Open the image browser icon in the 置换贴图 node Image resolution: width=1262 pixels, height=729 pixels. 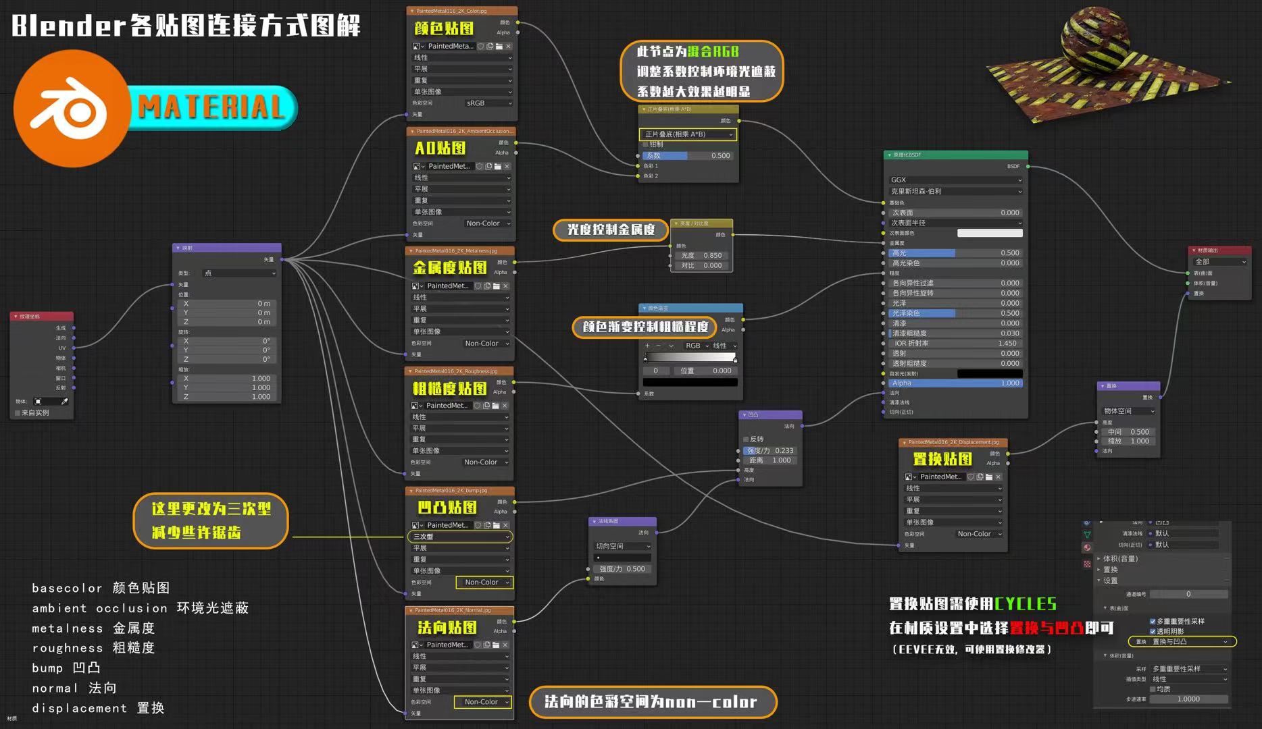[910, 477]
